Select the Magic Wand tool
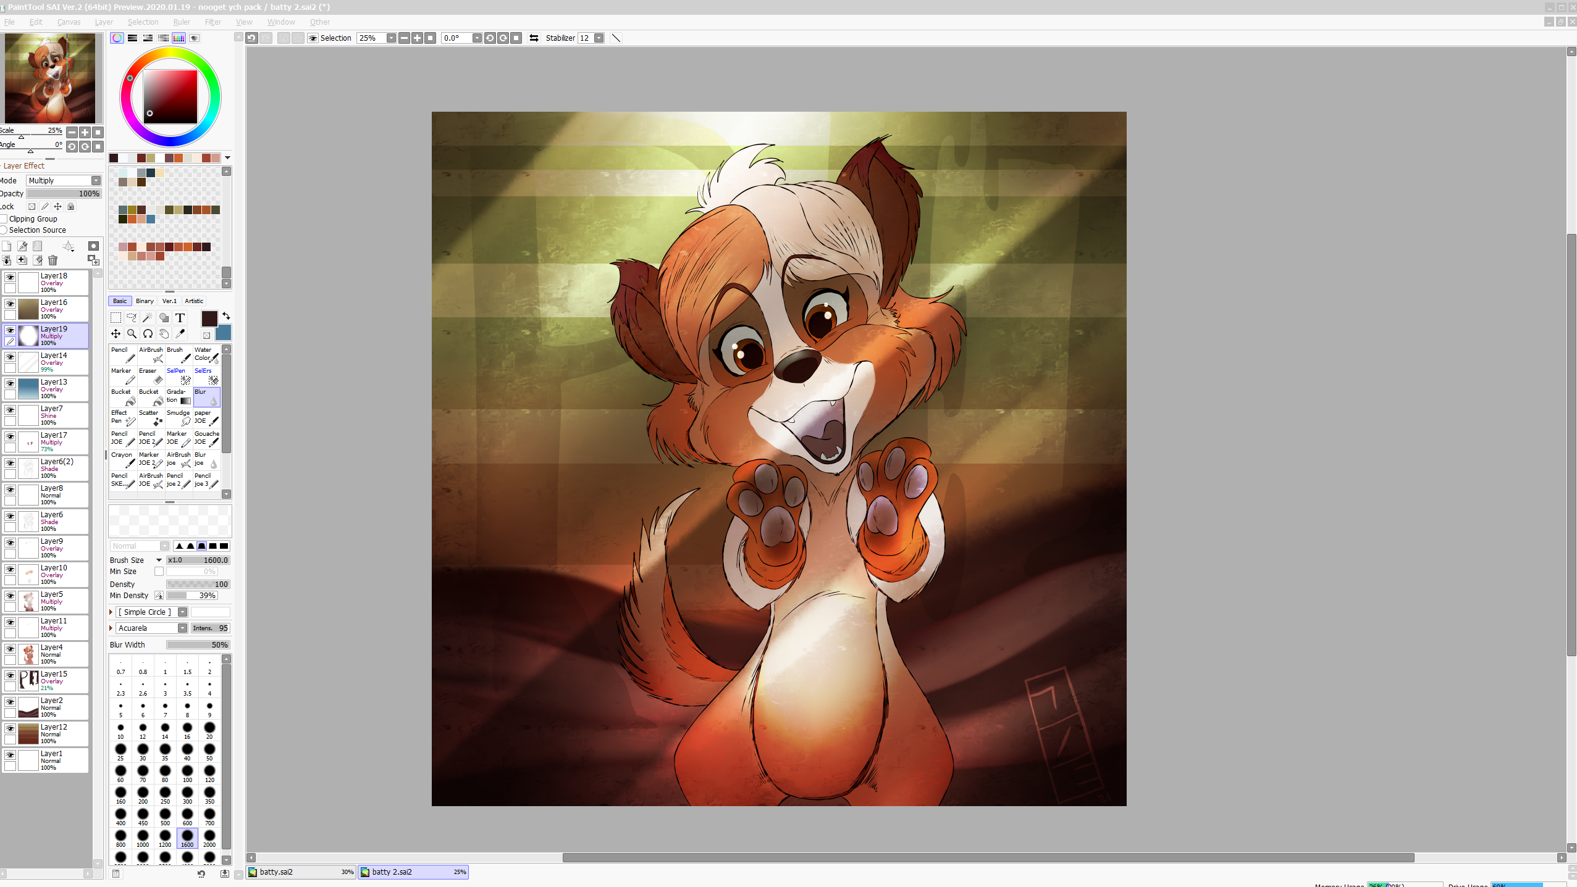 147,318
